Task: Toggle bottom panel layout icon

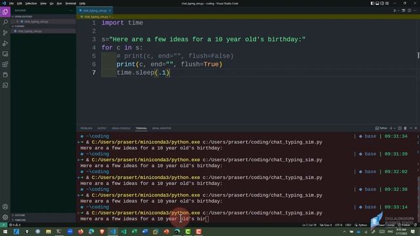Action: pyautogui.click(x=377, y=3)
